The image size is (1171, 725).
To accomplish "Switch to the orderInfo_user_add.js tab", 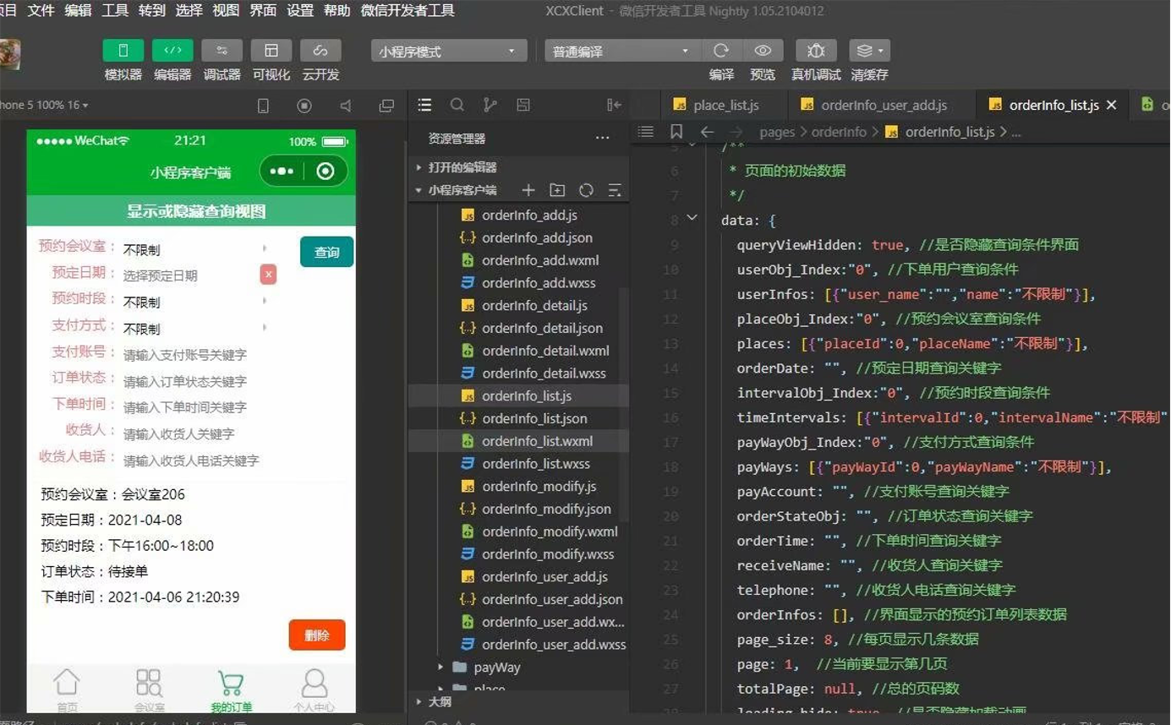I will (x=882, y=106).
